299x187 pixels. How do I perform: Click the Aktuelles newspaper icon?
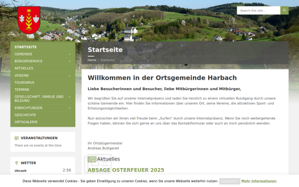[x=92, y=159]
